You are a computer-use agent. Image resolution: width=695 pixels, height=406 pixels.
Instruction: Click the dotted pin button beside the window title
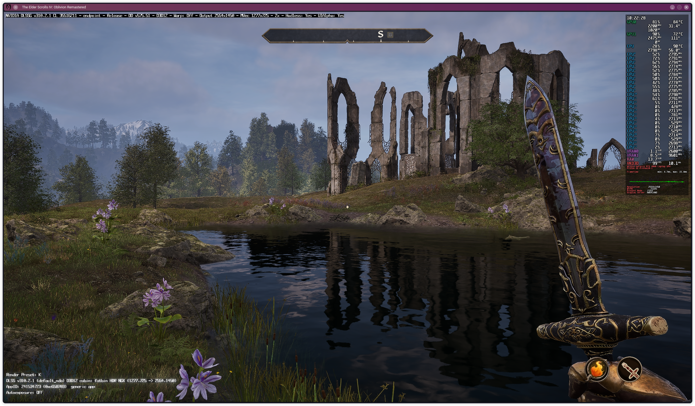pyautogui.click(x=16, y=7)
